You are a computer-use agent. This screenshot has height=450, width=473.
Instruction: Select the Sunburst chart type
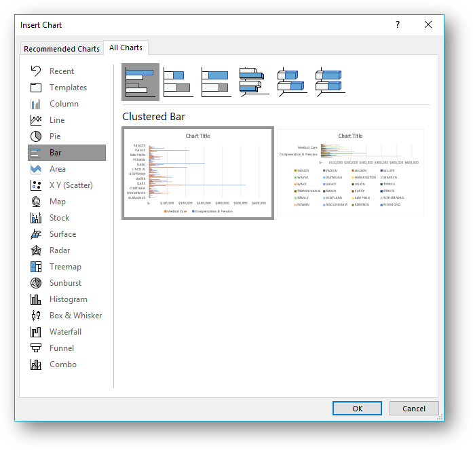pos(65,283)
